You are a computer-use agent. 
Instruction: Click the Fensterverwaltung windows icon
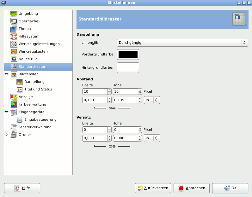[14, 127]
